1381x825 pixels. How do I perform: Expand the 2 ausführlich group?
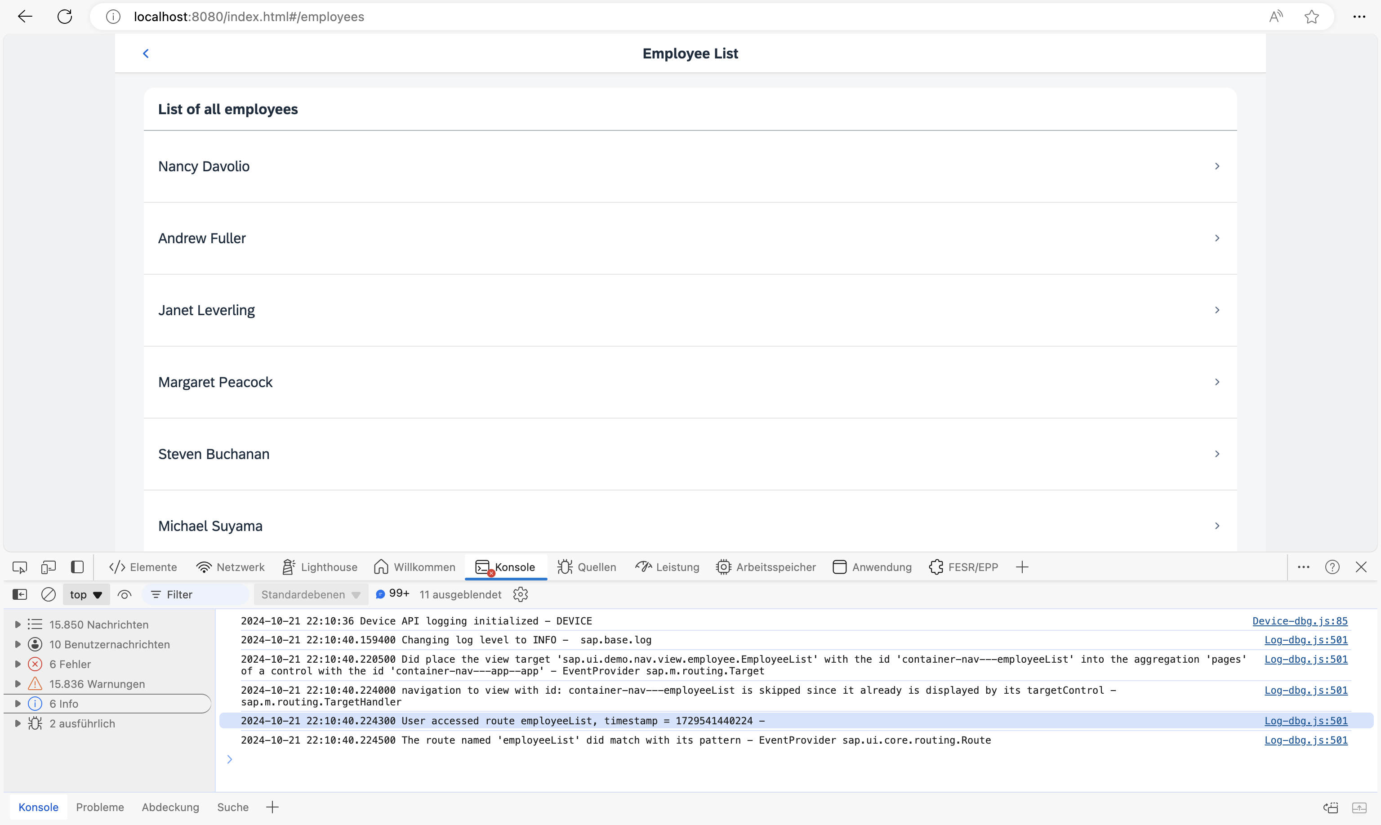click(x=17, y=723)
